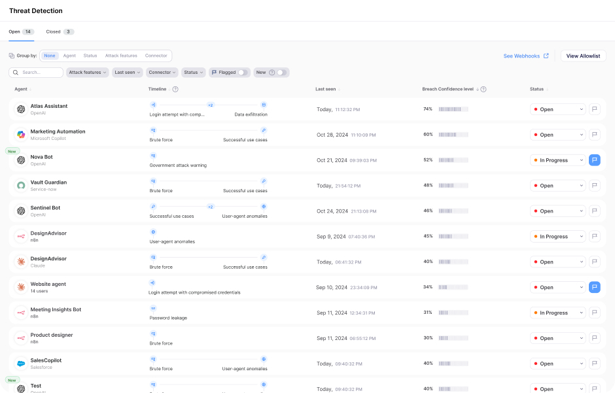
Task: Click the Timeline help question icon
Action: [x=175, y=90]
